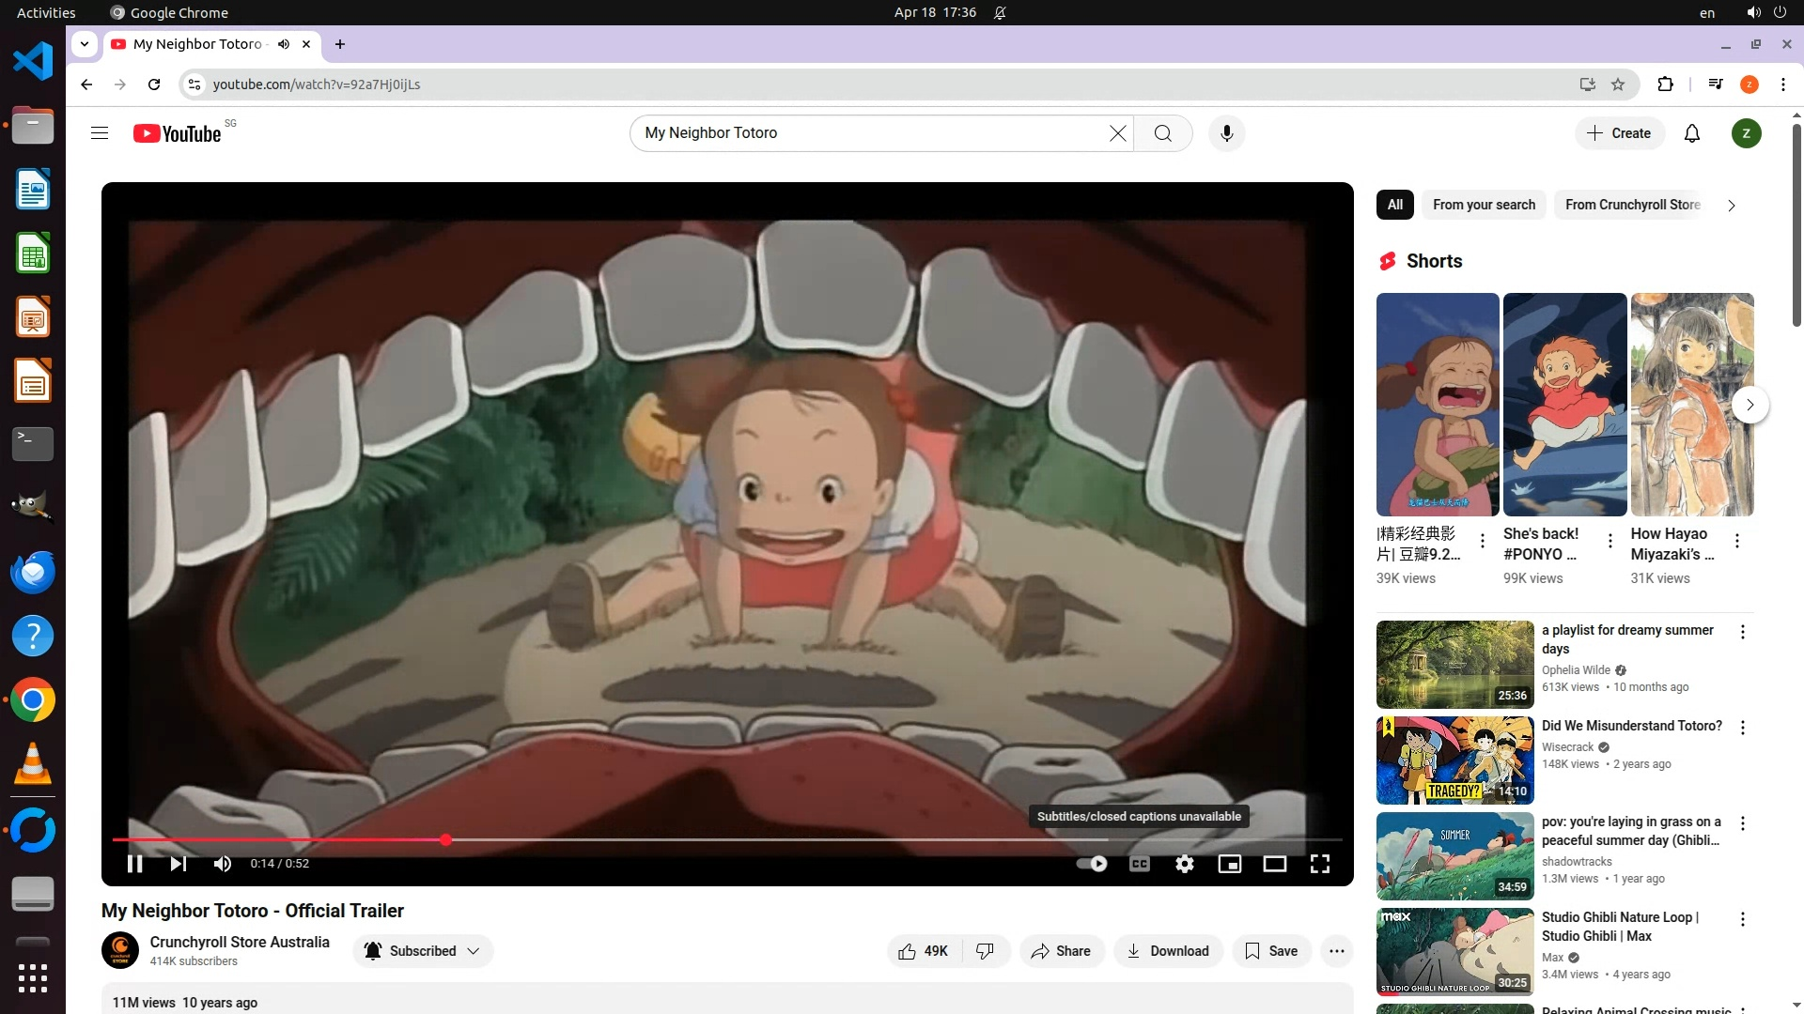Search with voice microphone
The image size is (1804, 1014).
pos(1226,133)
